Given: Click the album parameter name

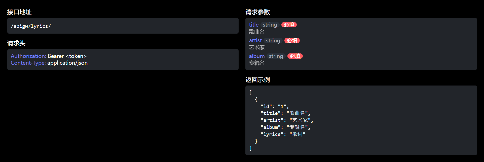Looking at the screenshot, I should 257,56.
